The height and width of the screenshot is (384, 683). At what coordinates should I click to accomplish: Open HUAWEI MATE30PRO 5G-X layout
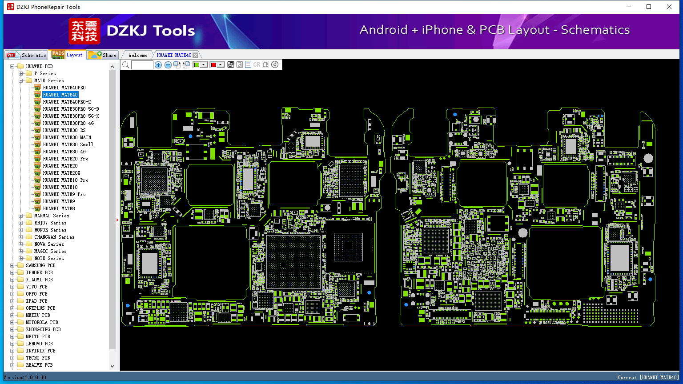(71, 116)
